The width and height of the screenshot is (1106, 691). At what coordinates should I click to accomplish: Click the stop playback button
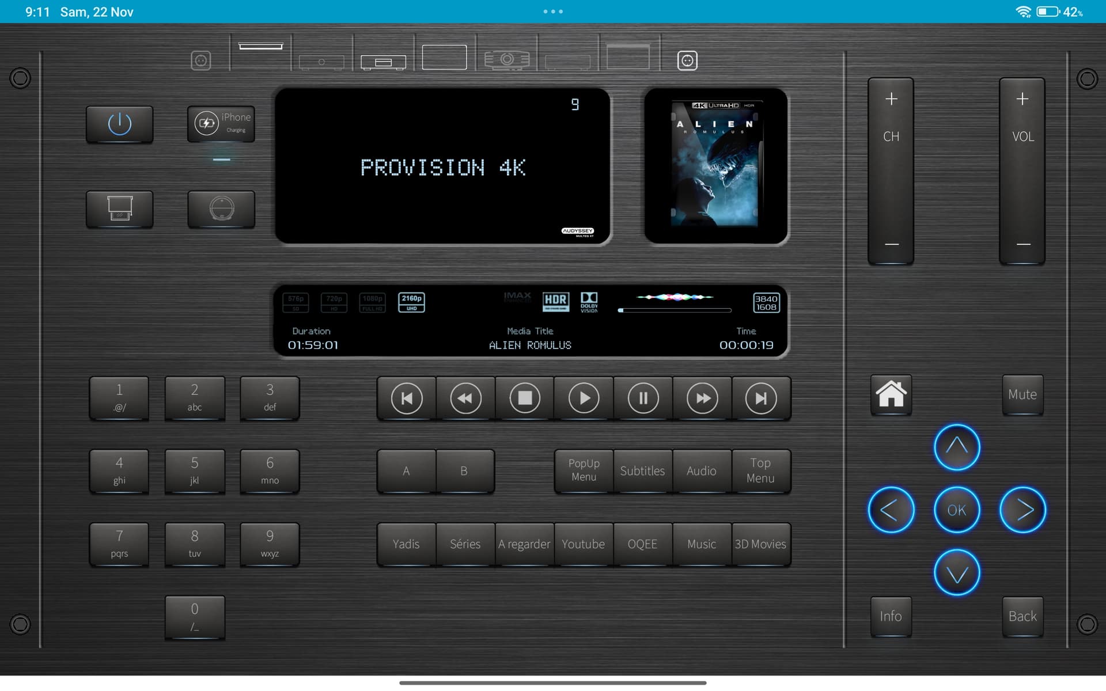[524, 398]
